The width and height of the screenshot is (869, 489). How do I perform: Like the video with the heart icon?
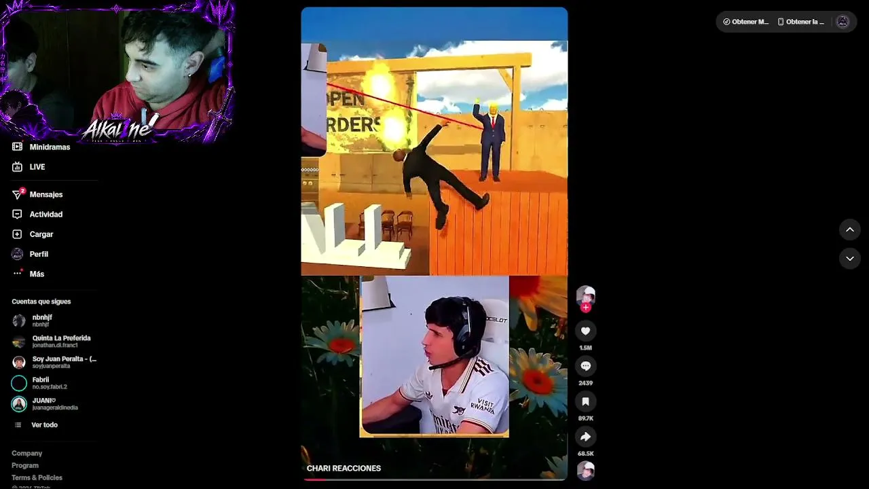click(585, 331)
